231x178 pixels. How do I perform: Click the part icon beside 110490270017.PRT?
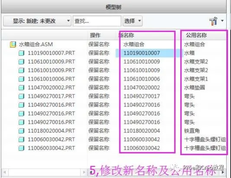point(21,97)
